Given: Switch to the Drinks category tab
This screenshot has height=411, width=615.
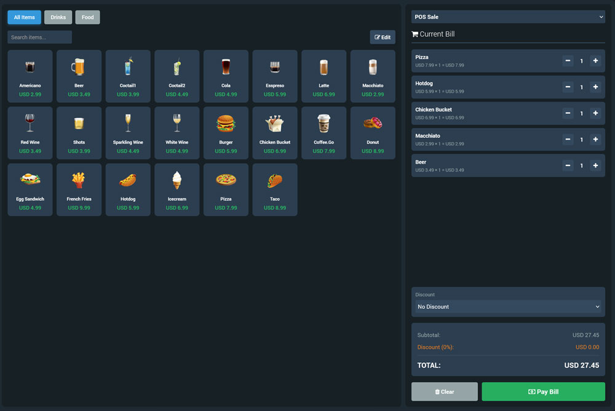Looking at the screenshot, I should point(58,17).
